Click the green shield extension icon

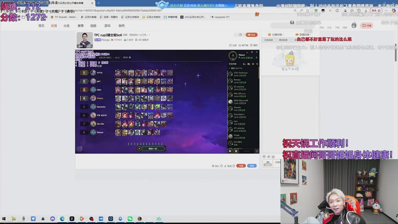(316, 10)
